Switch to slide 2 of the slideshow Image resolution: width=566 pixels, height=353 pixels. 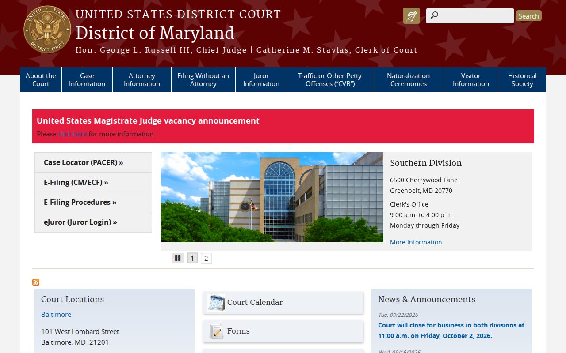coord(206,258)
